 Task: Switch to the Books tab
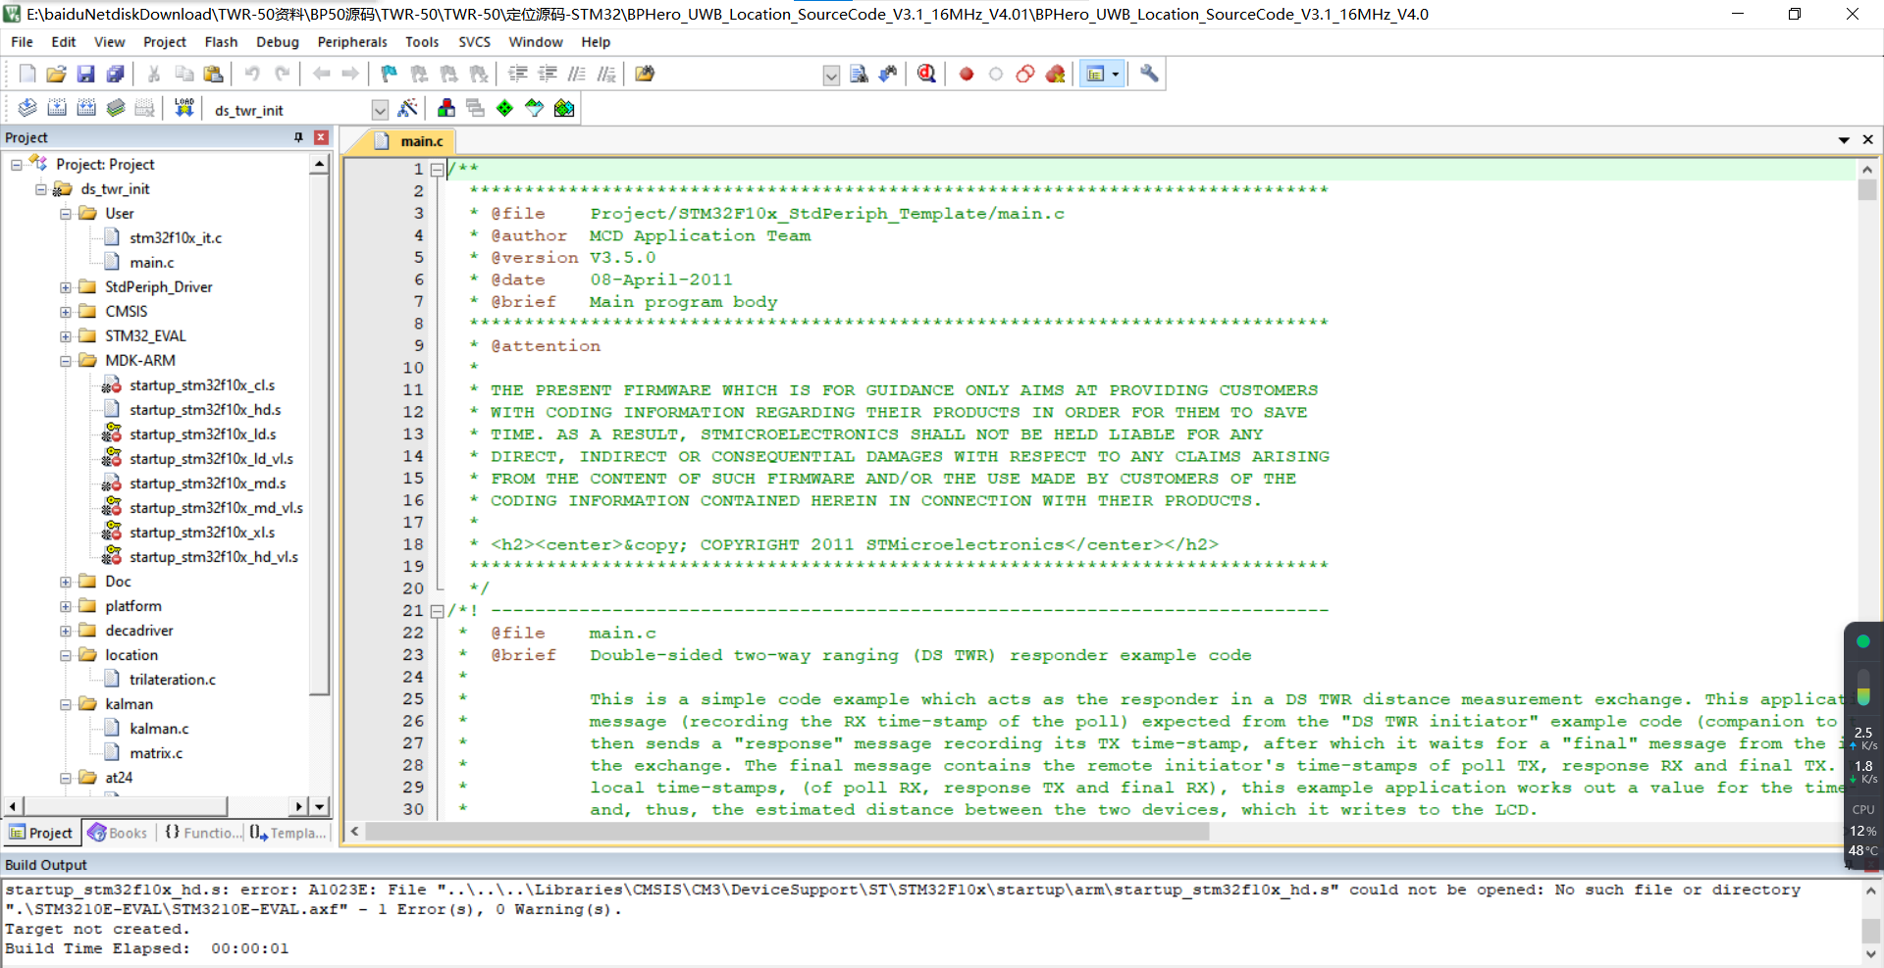coord(118,833)
